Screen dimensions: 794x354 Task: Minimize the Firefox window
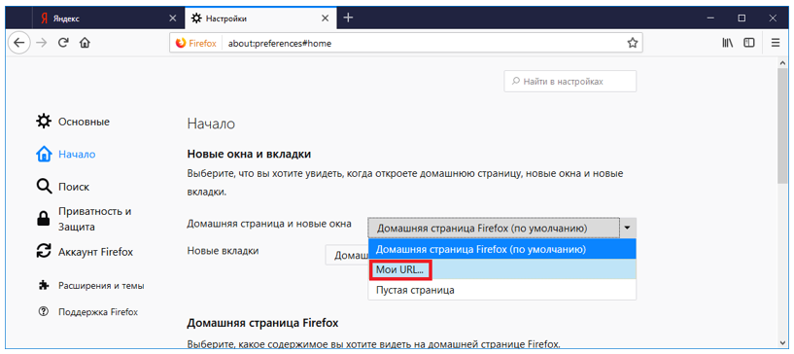click(711, 18)
